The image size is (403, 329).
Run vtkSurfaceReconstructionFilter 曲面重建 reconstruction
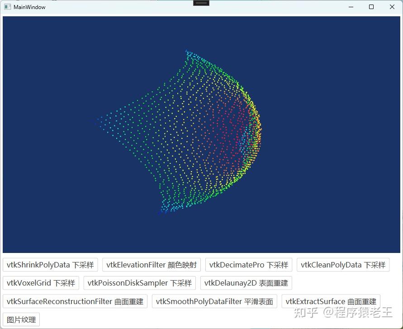click(75, 301)
